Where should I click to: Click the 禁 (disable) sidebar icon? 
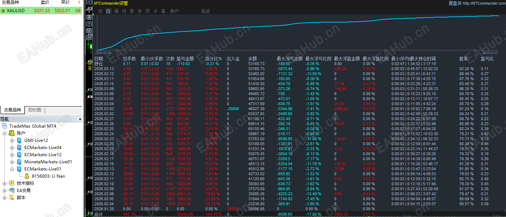[x=89, y=31]
